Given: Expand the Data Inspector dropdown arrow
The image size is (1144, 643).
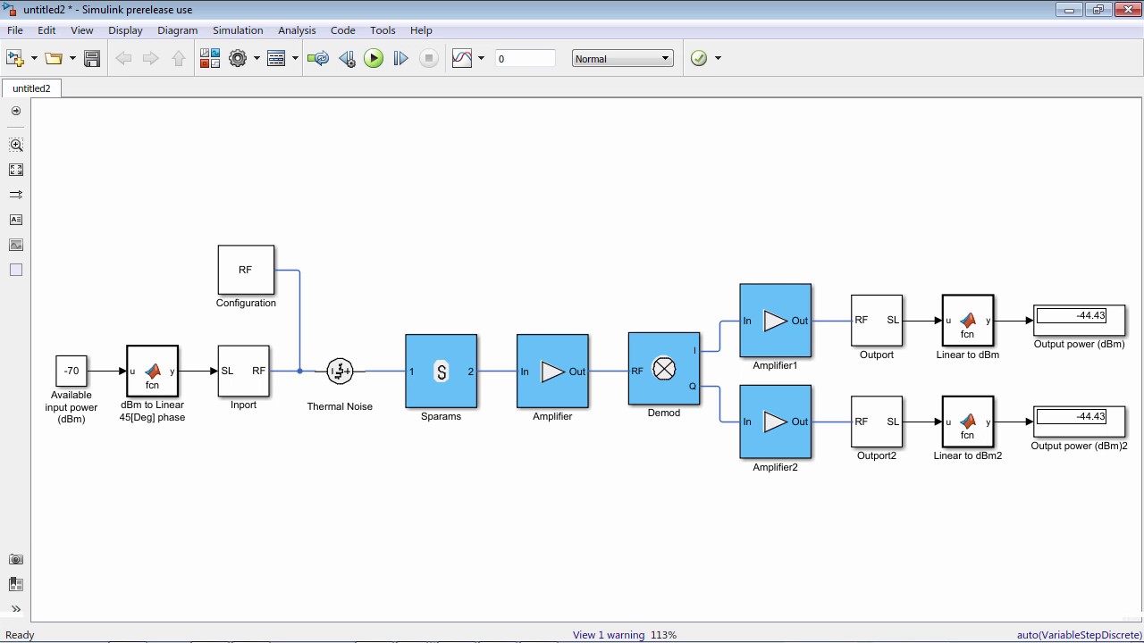Looking at the screenshot, I should [481, 58].
